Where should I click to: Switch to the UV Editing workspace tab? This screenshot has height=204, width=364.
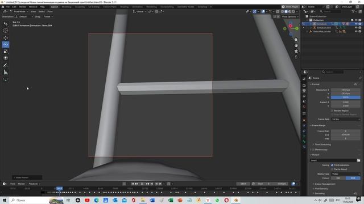(94, 7)
